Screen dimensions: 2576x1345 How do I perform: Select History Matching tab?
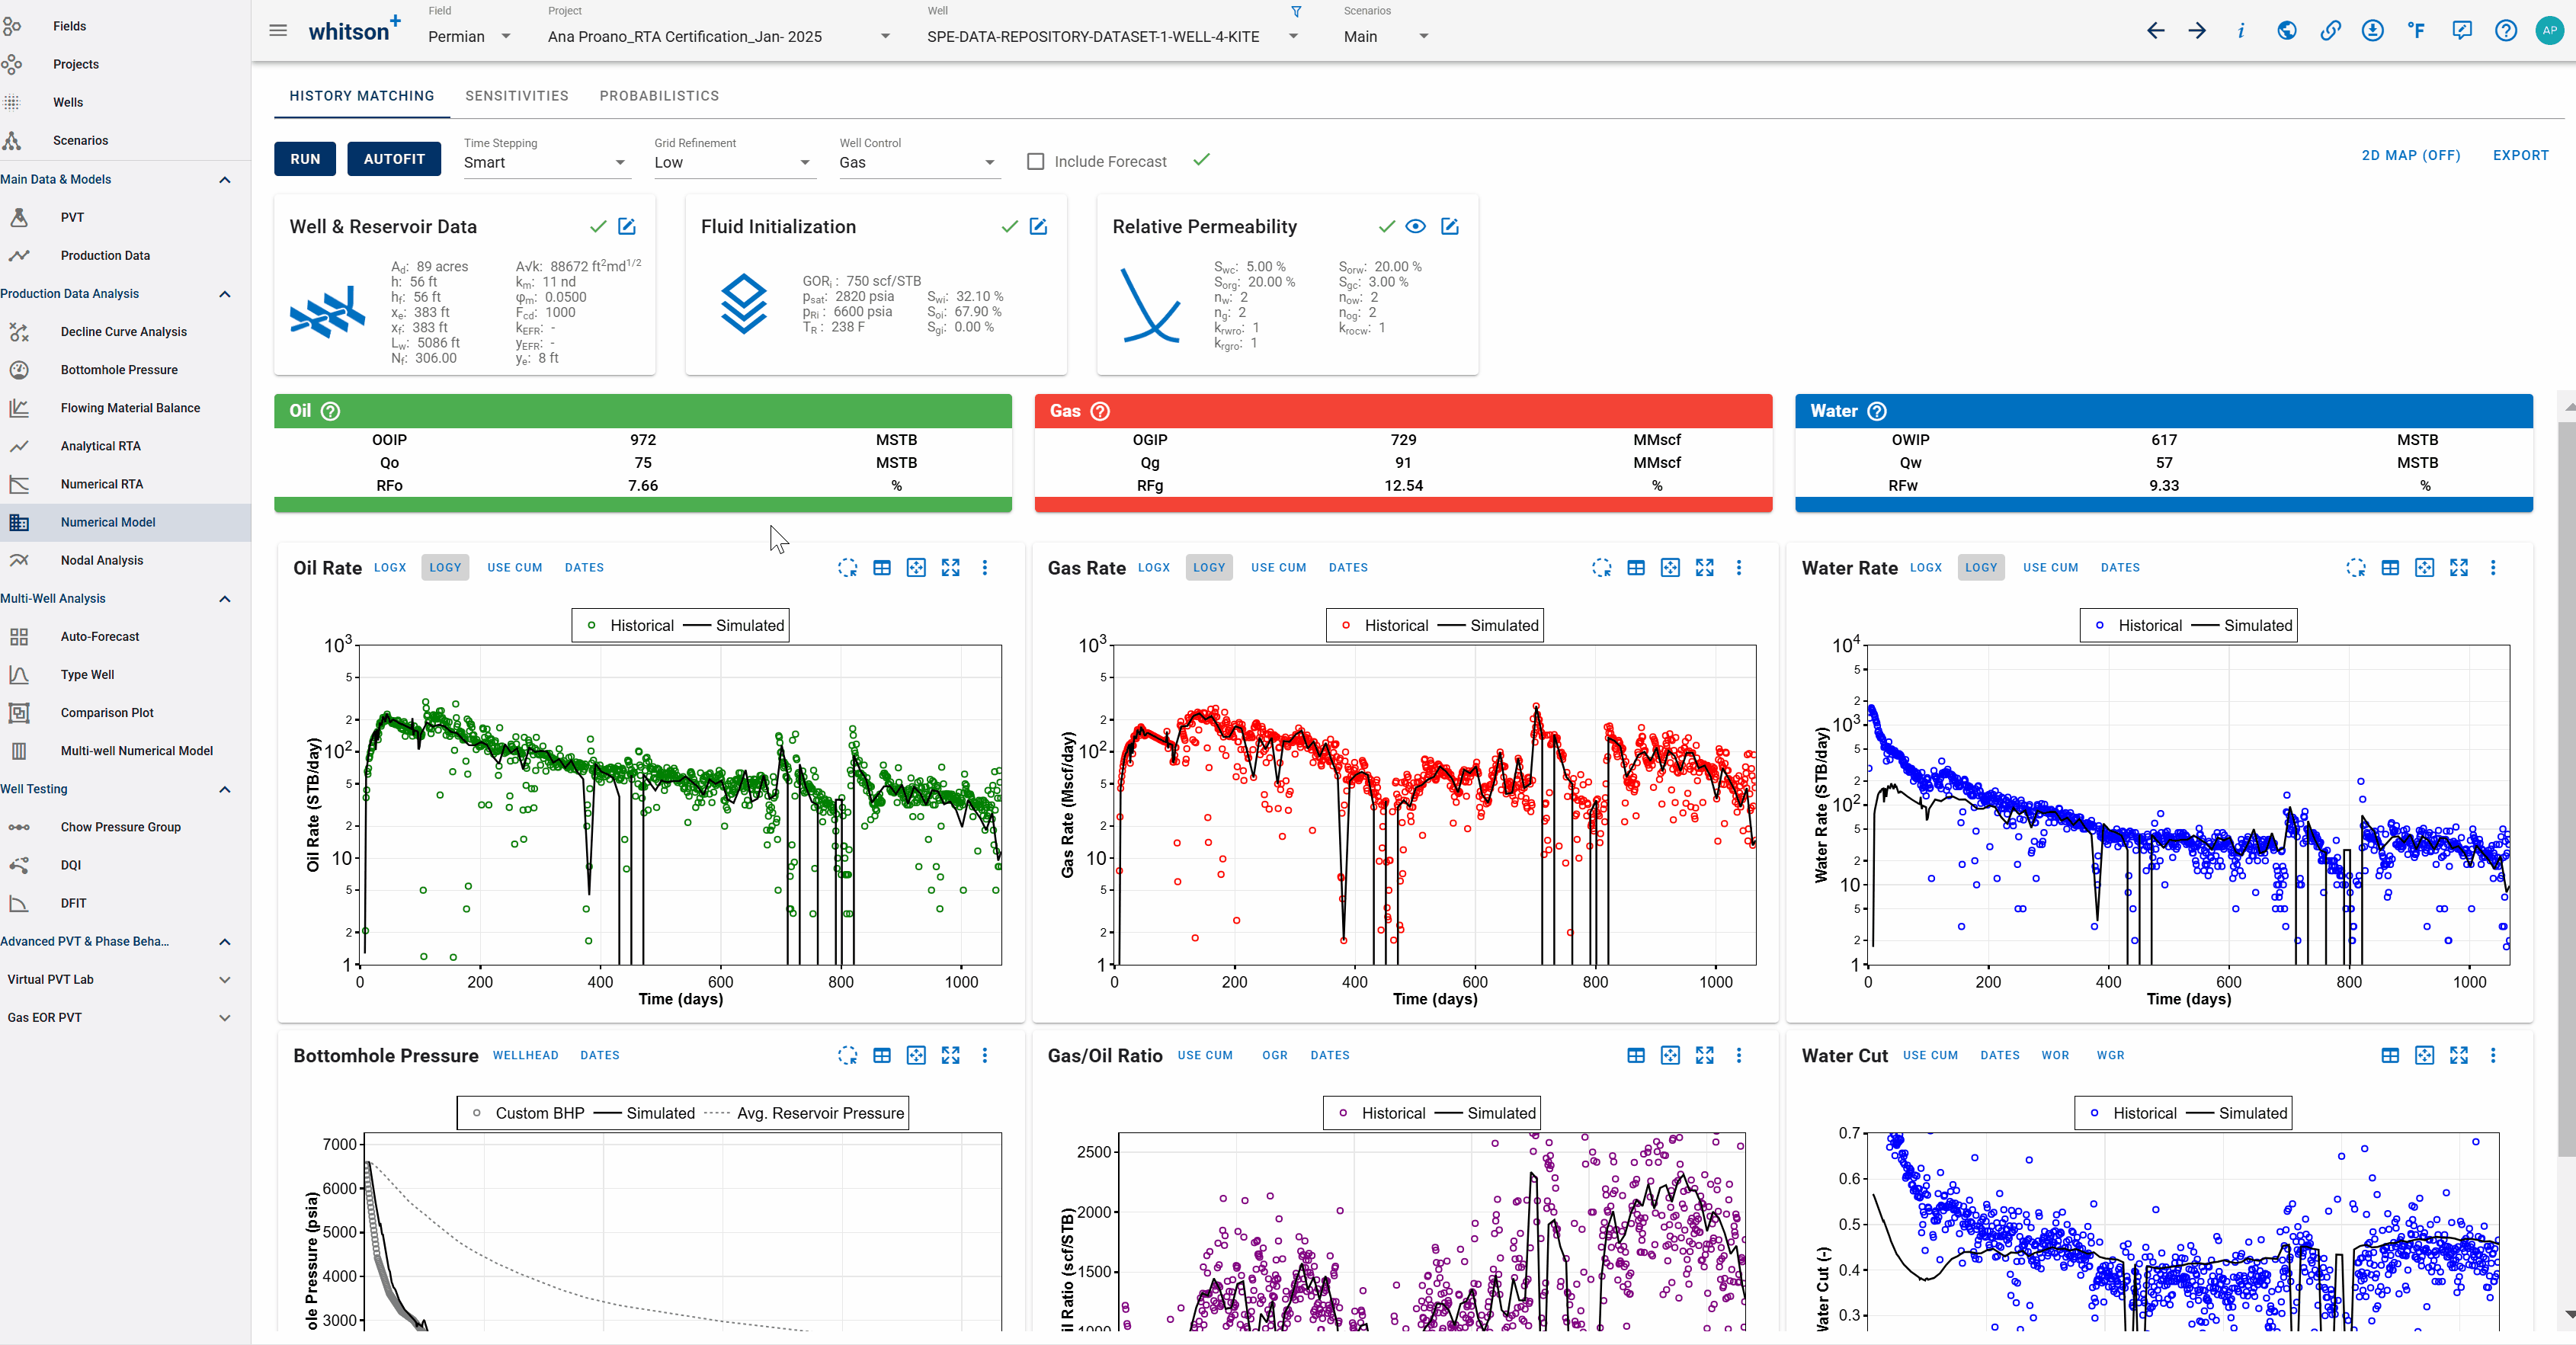coord(362,96)
